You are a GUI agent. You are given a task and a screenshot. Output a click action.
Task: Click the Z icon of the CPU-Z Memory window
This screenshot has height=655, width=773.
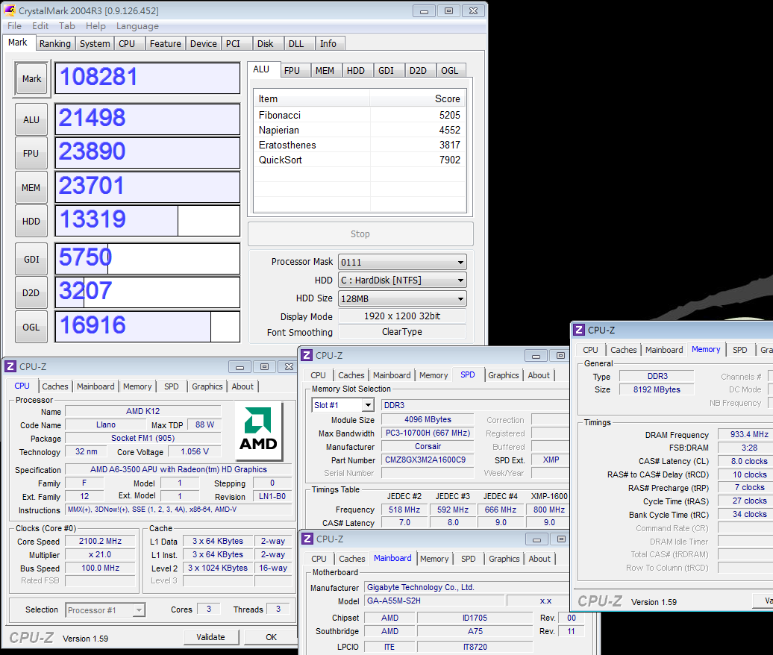click(579, 330)
